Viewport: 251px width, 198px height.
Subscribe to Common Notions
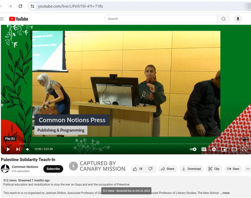(53, 169)
